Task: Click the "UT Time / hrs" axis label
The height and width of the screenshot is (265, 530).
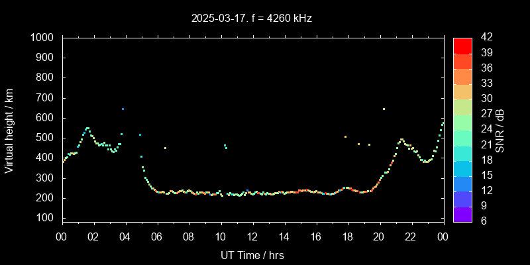Action: coord(252,254)
